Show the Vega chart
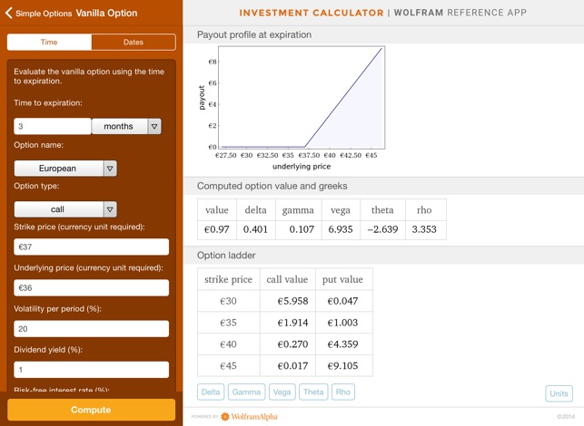The height and width of the screenshot is (426, 584). tap(282, 392)
